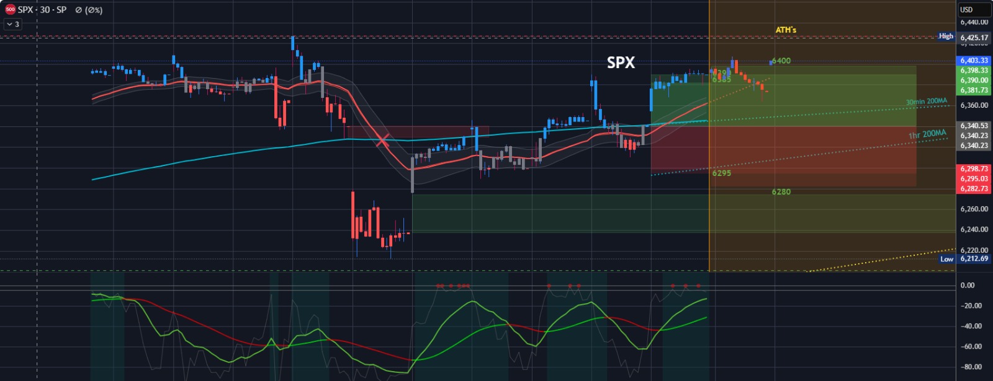Screen dimensions: 993x381
Task: Click the 30 interval label in the legend
Action: coord(45,10)
